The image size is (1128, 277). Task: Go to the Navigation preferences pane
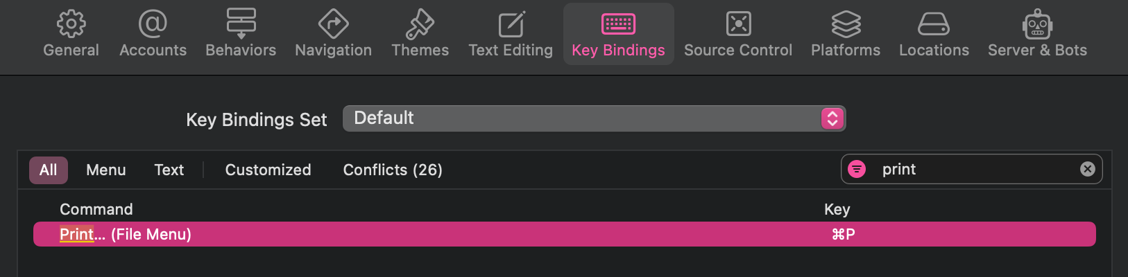333,34
